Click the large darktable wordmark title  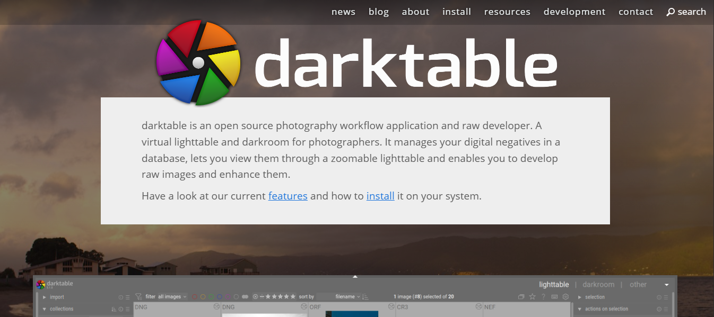[406, 62]
